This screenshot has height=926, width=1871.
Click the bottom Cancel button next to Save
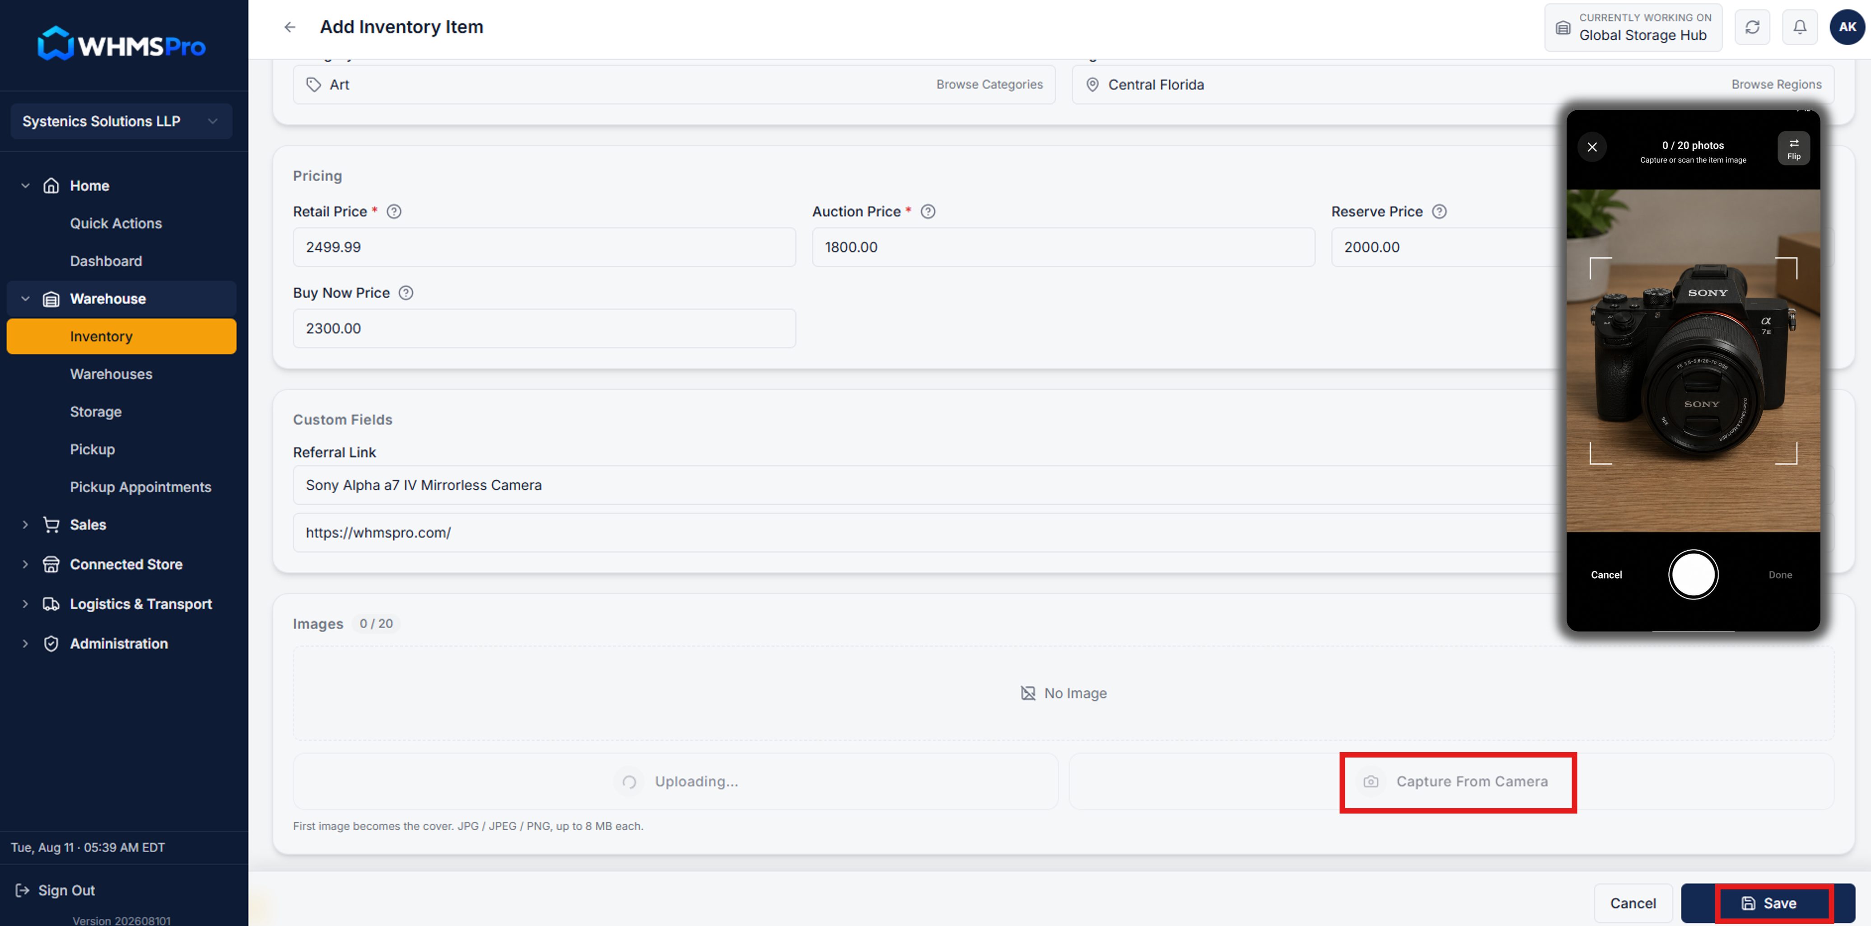click(x=1633, y=903)
